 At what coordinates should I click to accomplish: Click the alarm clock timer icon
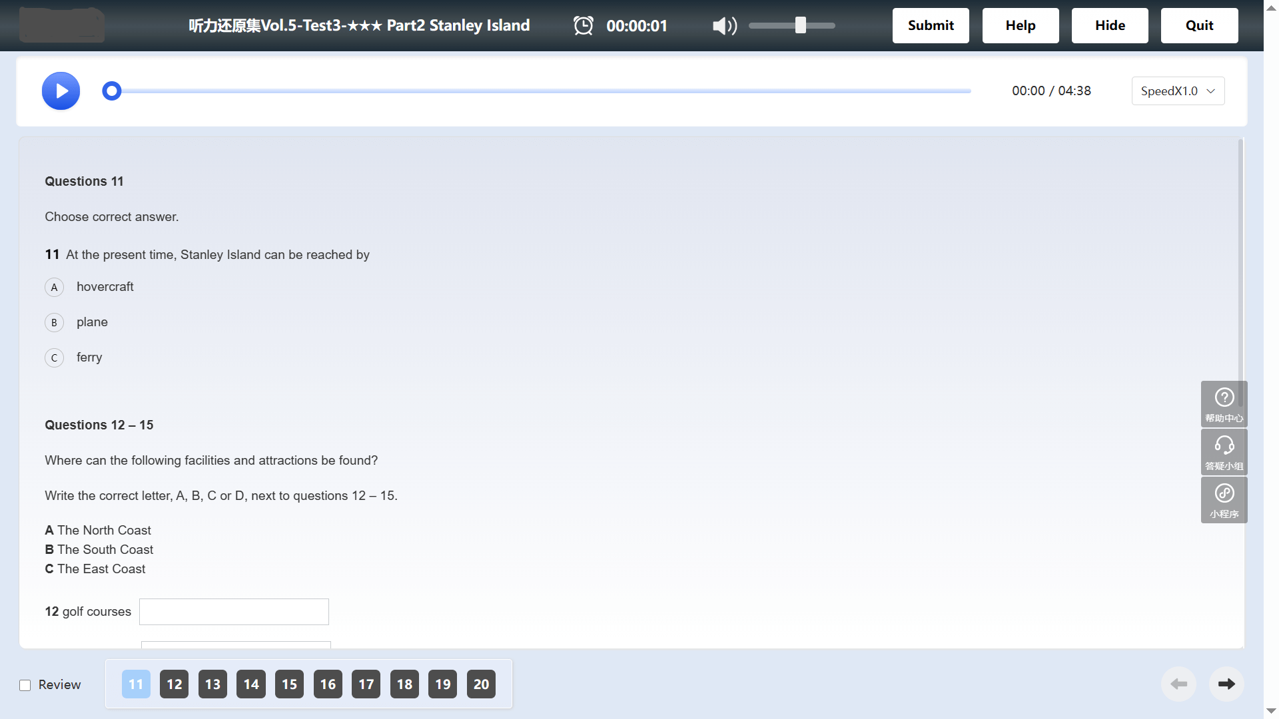click(584, 25)
